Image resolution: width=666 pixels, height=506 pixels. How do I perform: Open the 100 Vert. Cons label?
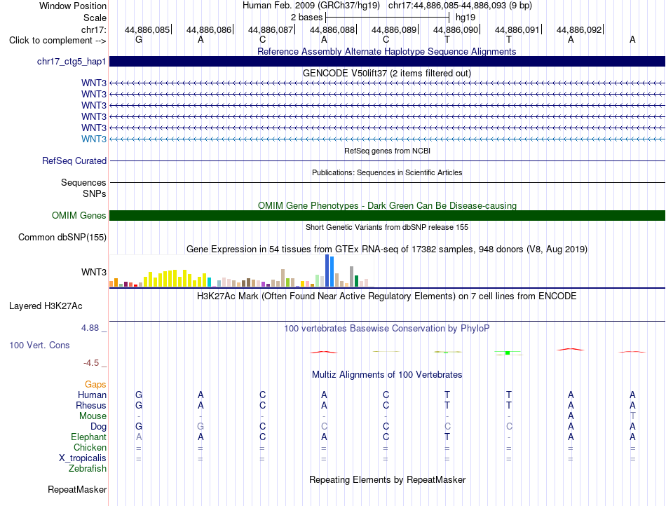pos(39,345)
